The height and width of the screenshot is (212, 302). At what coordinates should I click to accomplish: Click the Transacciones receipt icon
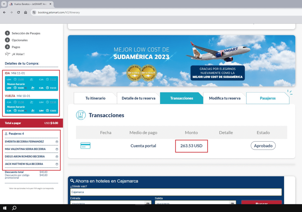coord(81,115)
